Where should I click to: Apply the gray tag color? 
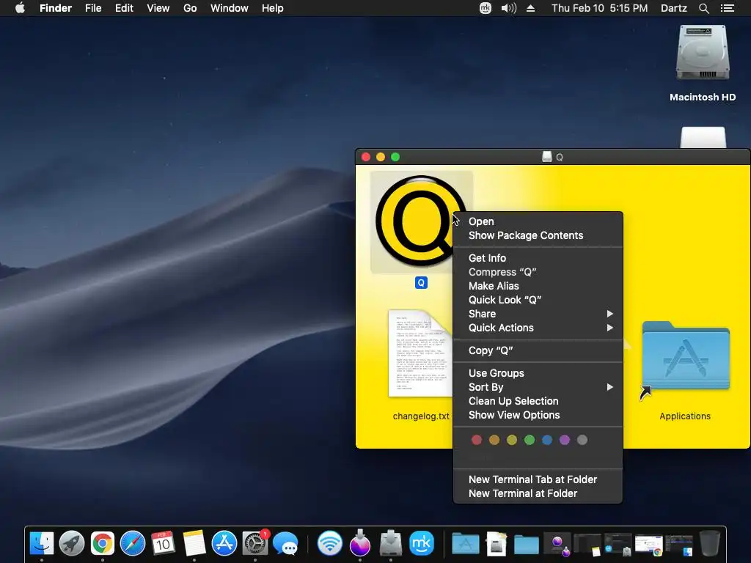(582, 440)
